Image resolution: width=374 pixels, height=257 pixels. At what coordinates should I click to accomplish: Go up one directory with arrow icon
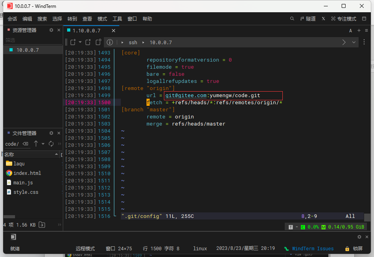pyautogui.click(x=36, y=144)
